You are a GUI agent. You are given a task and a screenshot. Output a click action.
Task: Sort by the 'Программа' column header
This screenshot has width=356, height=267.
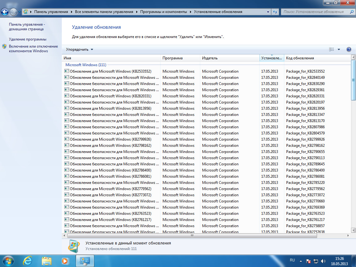tap(180, 58)
